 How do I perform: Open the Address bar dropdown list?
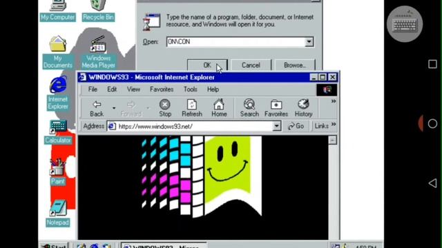point(277,126)
